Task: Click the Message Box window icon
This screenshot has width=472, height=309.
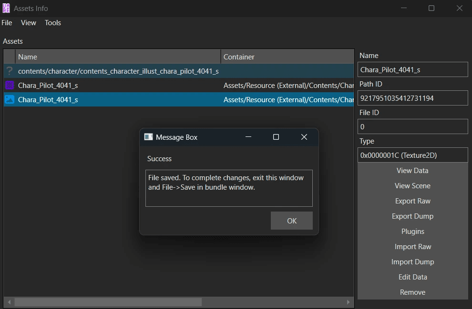Action: tap(148, 137)
